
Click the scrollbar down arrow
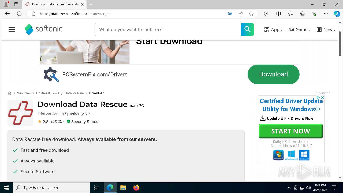[x=340, y=178]
